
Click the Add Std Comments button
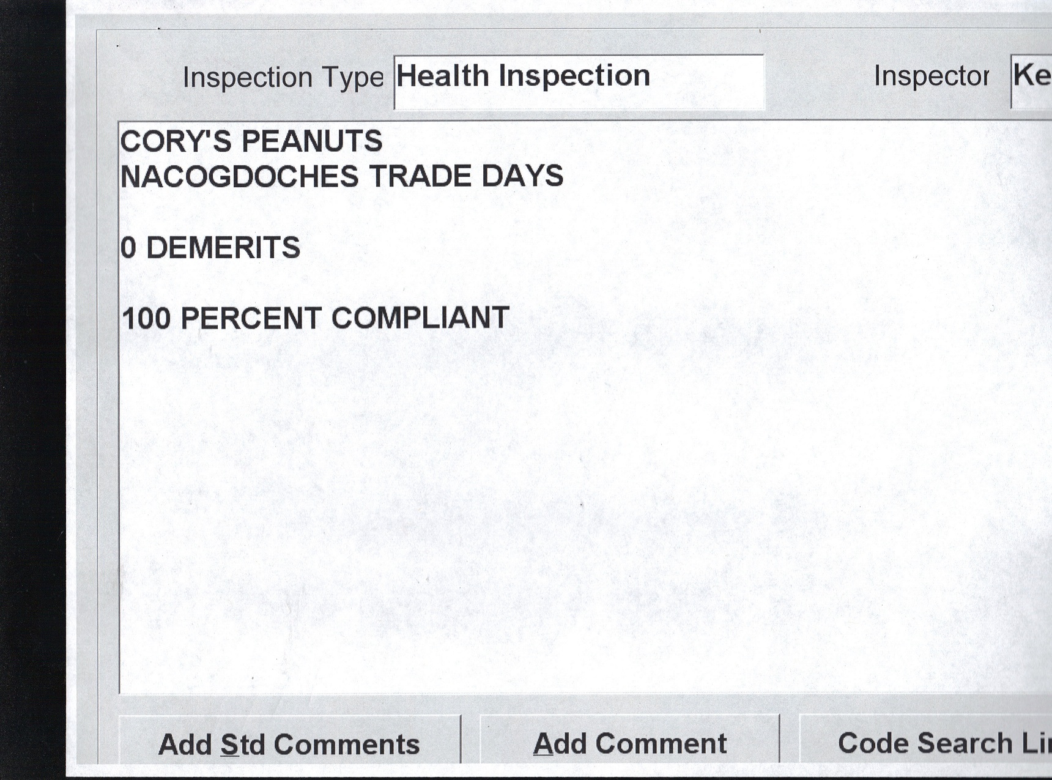tap(289, 743)
